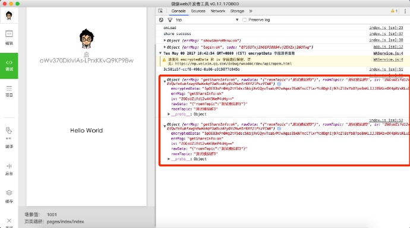Click the first object's iv property

[202, 99]
